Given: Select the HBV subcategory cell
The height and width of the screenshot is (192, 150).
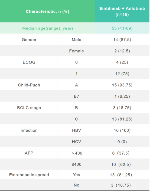Looking at the screenshot, I should pos(76,130).
